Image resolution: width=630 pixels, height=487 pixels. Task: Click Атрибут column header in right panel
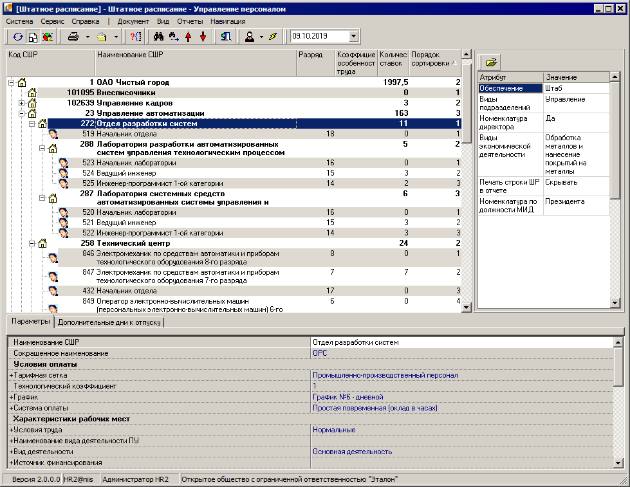[x=510, y=77]
